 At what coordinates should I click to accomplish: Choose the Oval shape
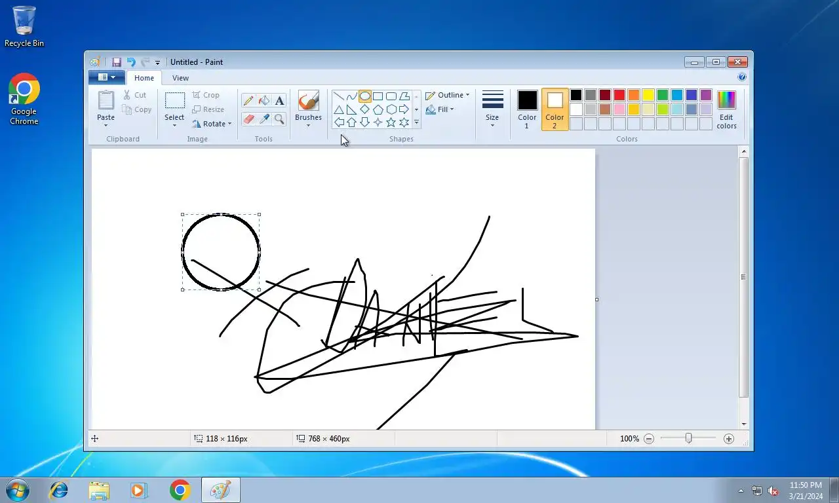point(365,96)
